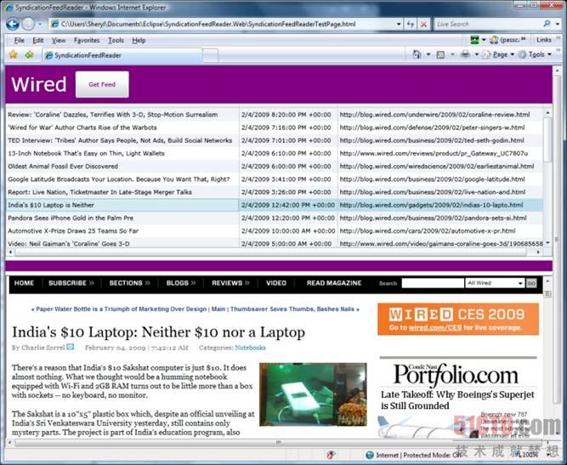567x465 pixels.
Task: Click the GO search button
Action: click(x=531, y=283)
